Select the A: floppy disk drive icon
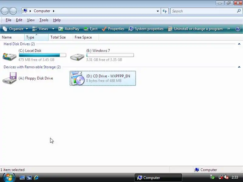The image size is (243, 182). [10, 78]
